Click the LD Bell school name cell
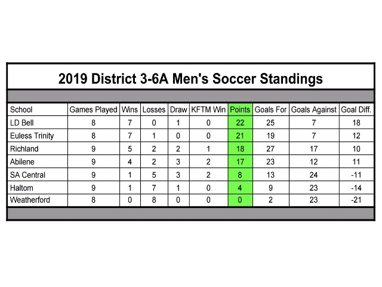 click(38, 123)
